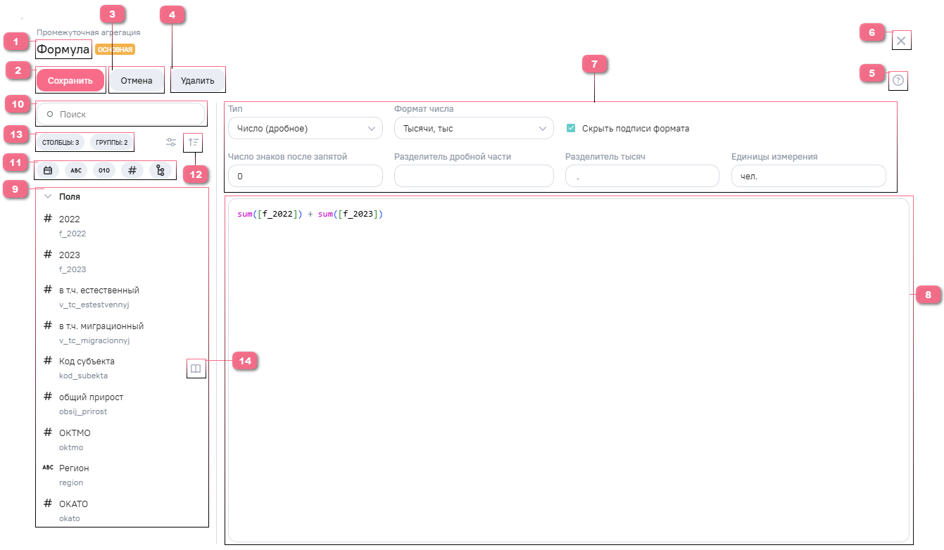
Task: Click the sort fields icon
Action: (x=194, y=143)
